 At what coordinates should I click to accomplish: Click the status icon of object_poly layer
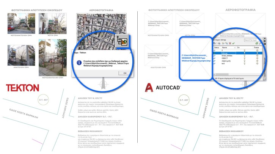point(214,61)
